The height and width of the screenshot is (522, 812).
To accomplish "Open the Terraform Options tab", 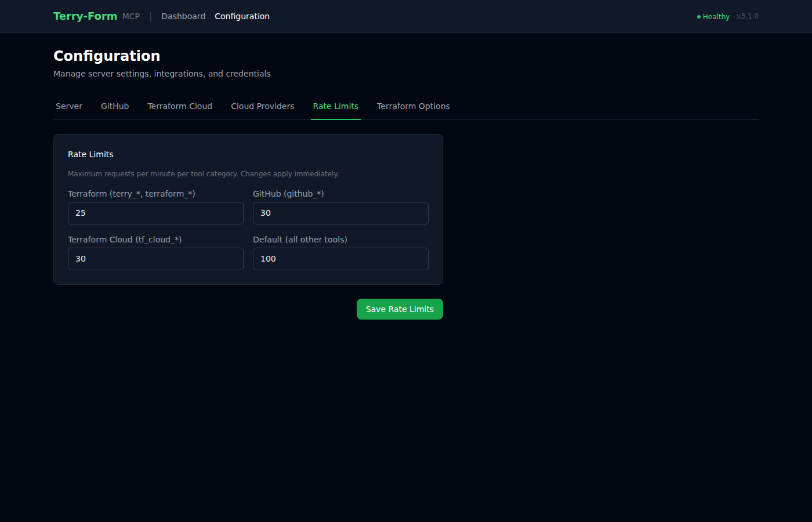I will tap(414, 106).
